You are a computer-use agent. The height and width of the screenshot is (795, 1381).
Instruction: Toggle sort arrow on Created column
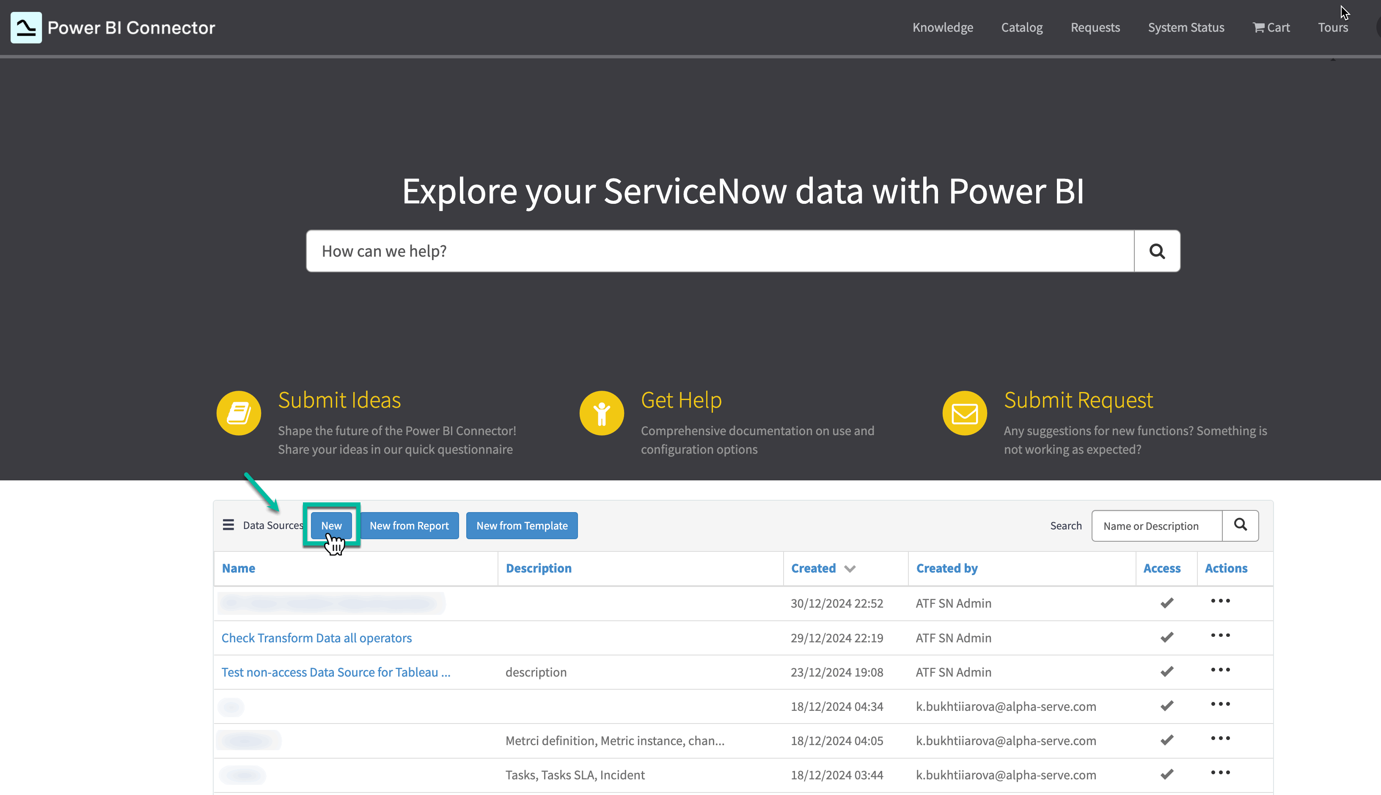850,569
